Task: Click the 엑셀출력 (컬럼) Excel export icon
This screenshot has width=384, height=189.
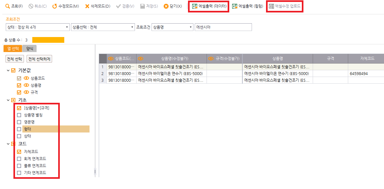Action: tap(235, 6)
